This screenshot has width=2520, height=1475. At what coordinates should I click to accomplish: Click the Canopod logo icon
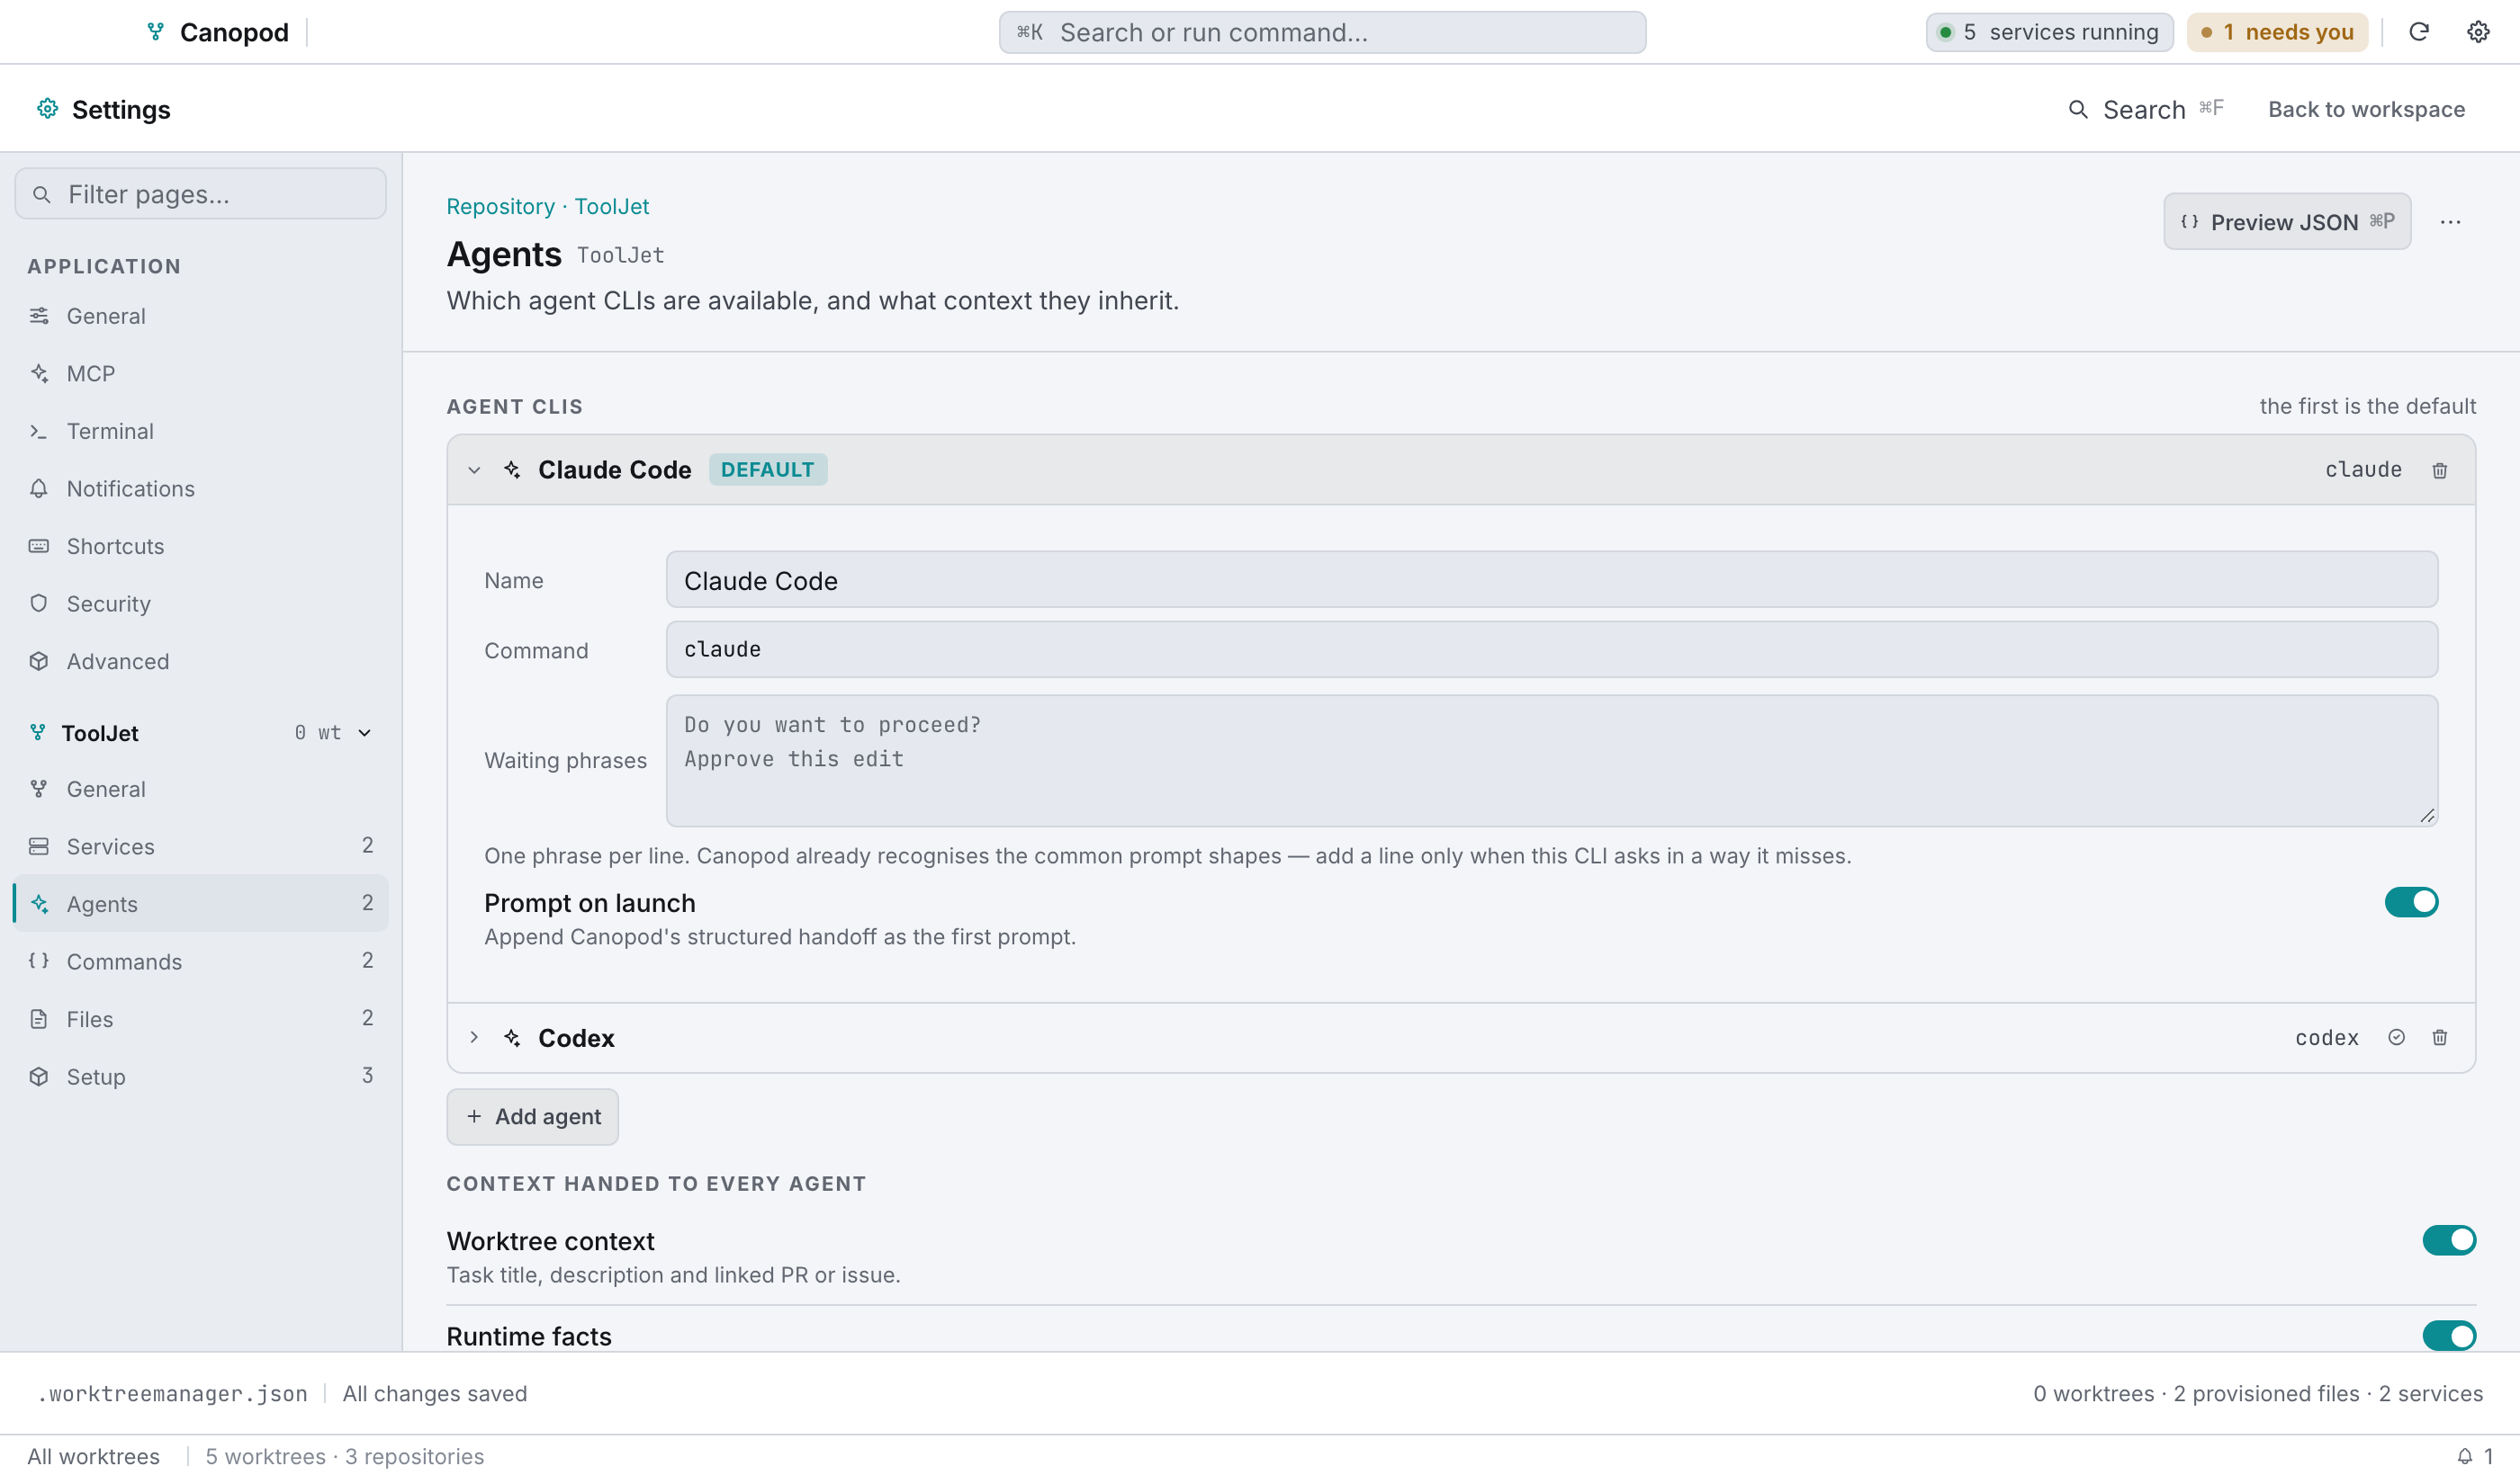(x=155, y=32)
